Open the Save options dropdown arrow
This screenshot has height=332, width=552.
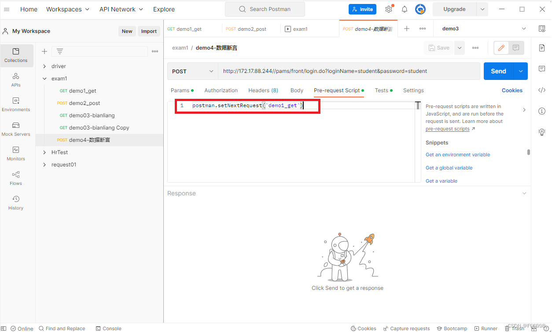460,48
